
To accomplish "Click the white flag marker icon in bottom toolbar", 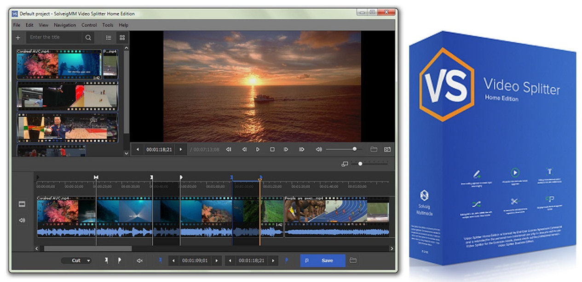I will pos(120,260).
